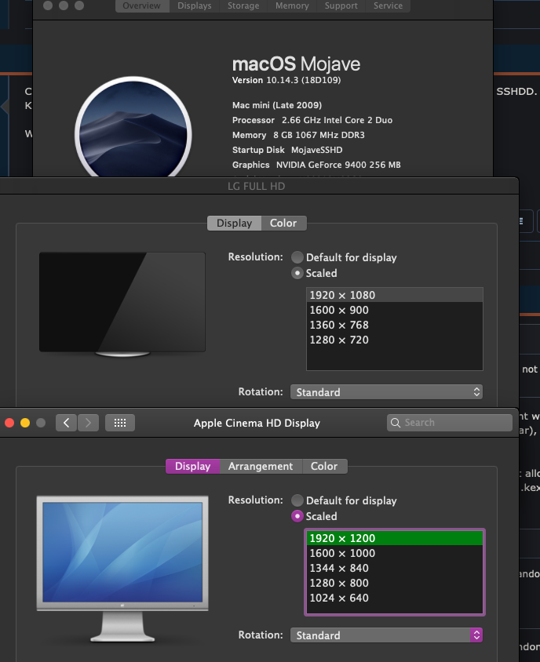Select Scaled resolution on LG FULL HD
This screenshot has width=540, height=662.
point(297,273)
